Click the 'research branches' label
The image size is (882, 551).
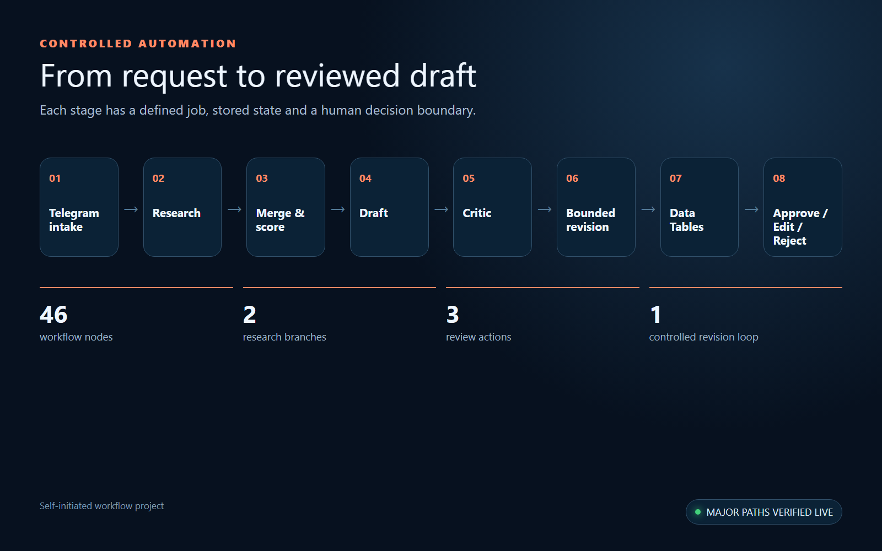pos(284,337)
